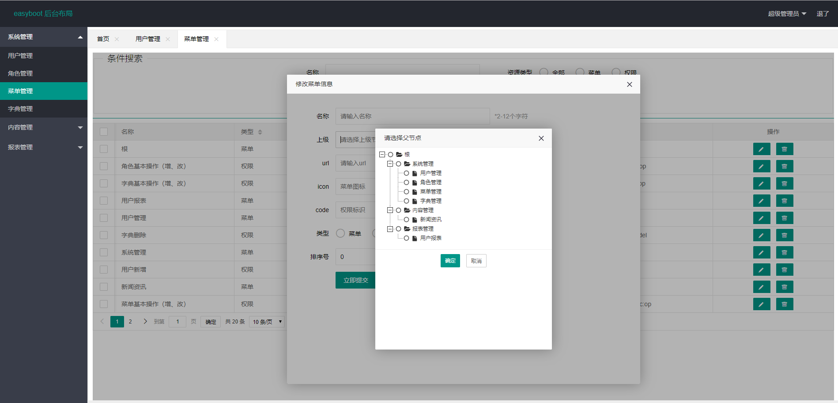Edit the 用户新增 row
Screen dimensions: 838x403
pyautogui.click(x=761, y=270)
